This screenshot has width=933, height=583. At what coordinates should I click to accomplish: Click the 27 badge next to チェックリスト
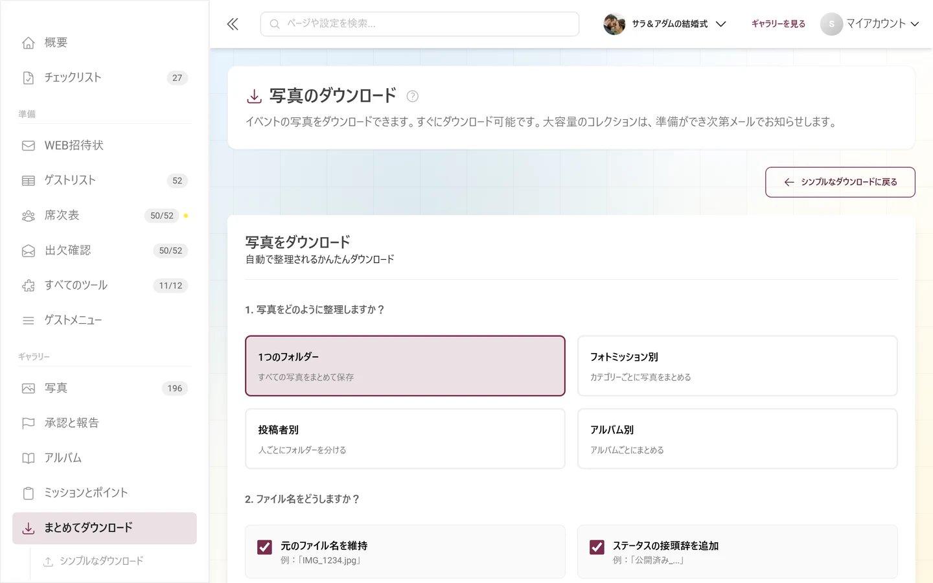click(x=178, y=78)
